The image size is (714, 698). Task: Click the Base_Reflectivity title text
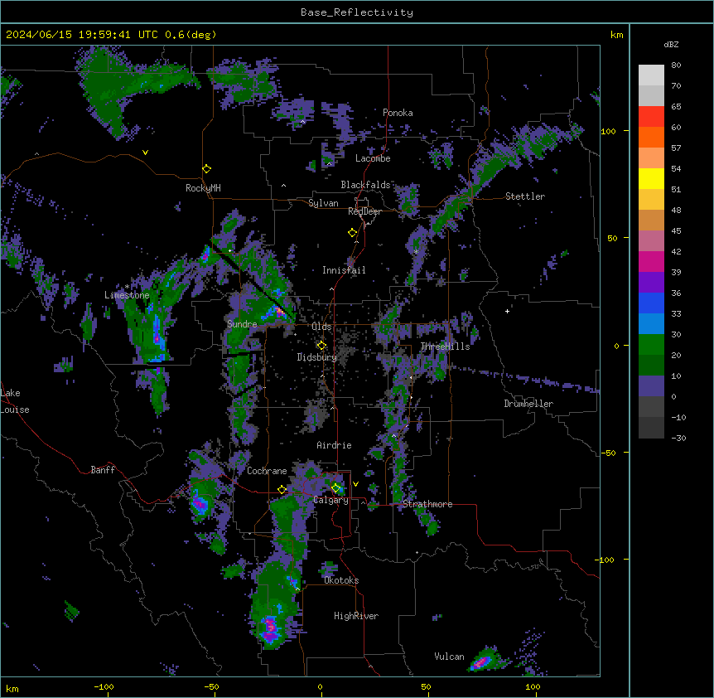357,12
